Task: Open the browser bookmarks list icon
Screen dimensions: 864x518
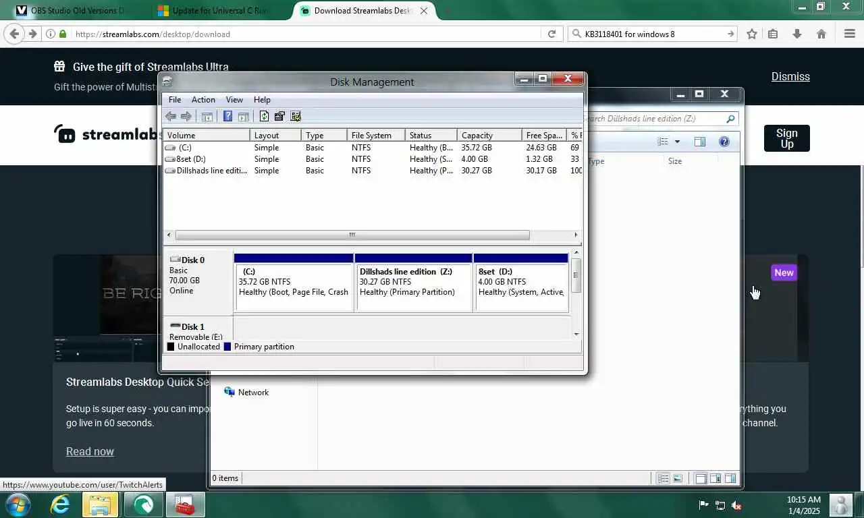Action: coord(773,34)
